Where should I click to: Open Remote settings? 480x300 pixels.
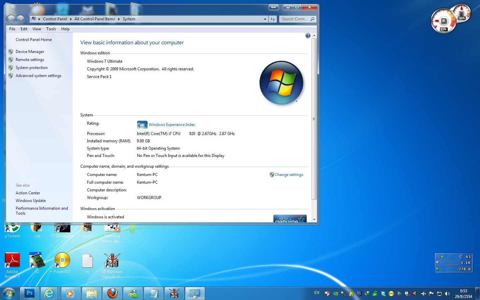(x=30, y=60)
